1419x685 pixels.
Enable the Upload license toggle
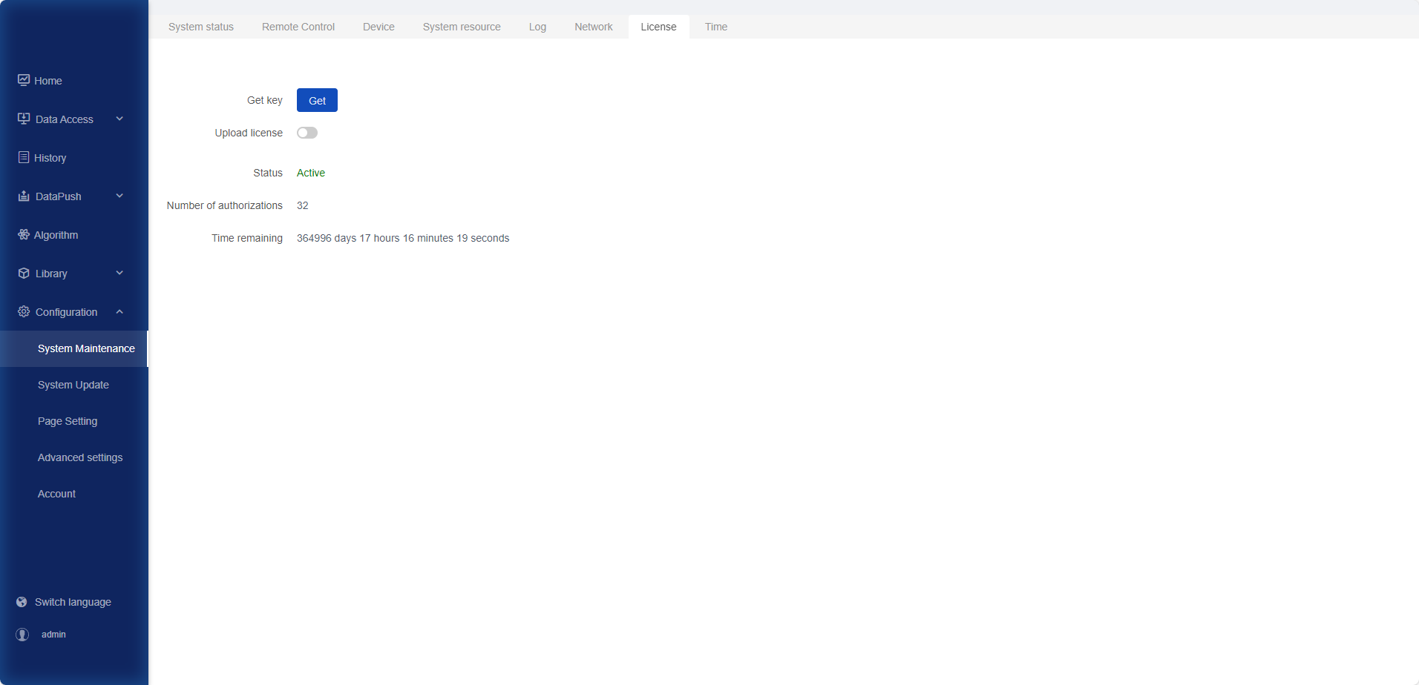pos(307,133)
